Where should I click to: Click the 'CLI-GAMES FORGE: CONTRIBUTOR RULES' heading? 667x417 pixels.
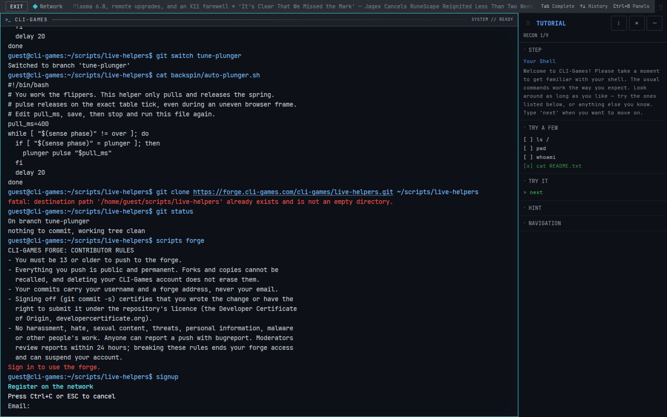71,251
